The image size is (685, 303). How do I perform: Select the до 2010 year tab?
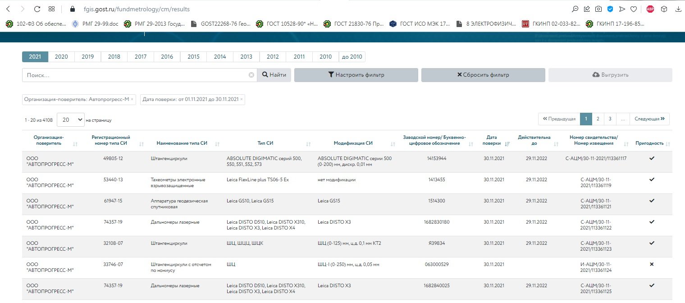[x=352, y=57]
